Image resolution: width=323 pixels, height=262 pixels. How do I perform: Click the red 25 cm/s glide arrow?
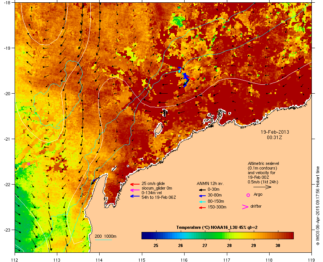tap(135, 185)
